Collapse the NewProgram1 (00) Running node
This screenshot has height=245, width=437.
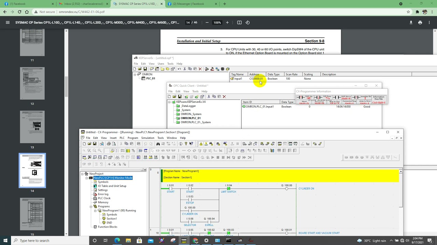96,211
